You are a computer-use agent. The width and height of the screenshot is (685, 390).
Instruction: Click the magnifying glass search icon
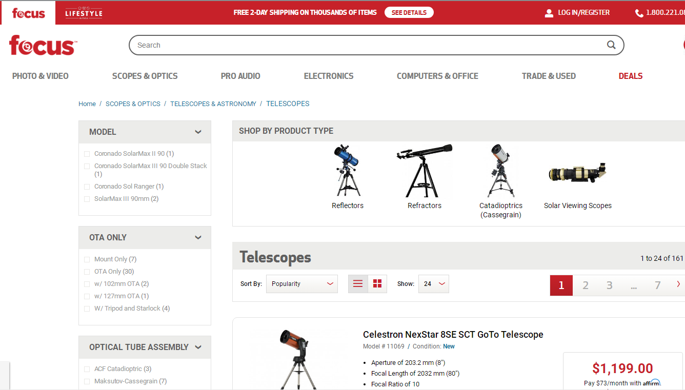tap(611, 45)
